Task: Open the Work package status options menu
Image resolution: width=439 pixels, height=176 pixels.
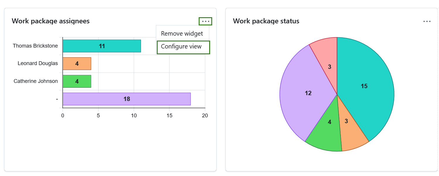Action: point(427,21)
